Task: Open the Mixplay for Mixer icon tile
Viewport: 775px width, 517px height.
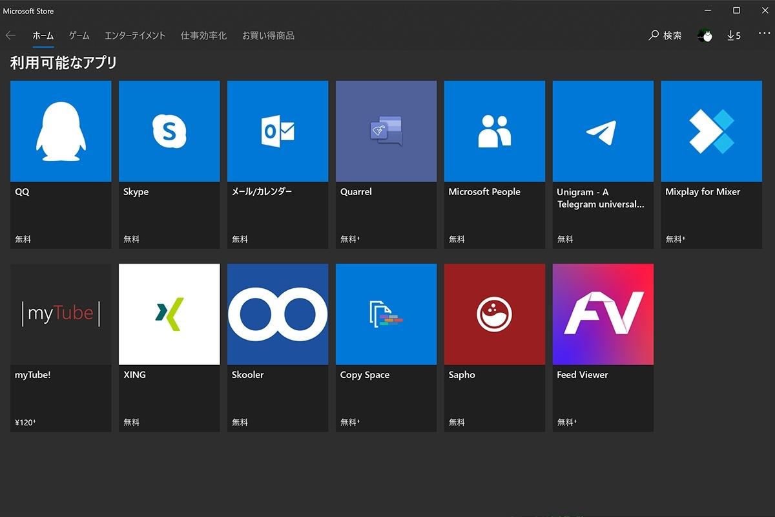Action: [712, 131]
